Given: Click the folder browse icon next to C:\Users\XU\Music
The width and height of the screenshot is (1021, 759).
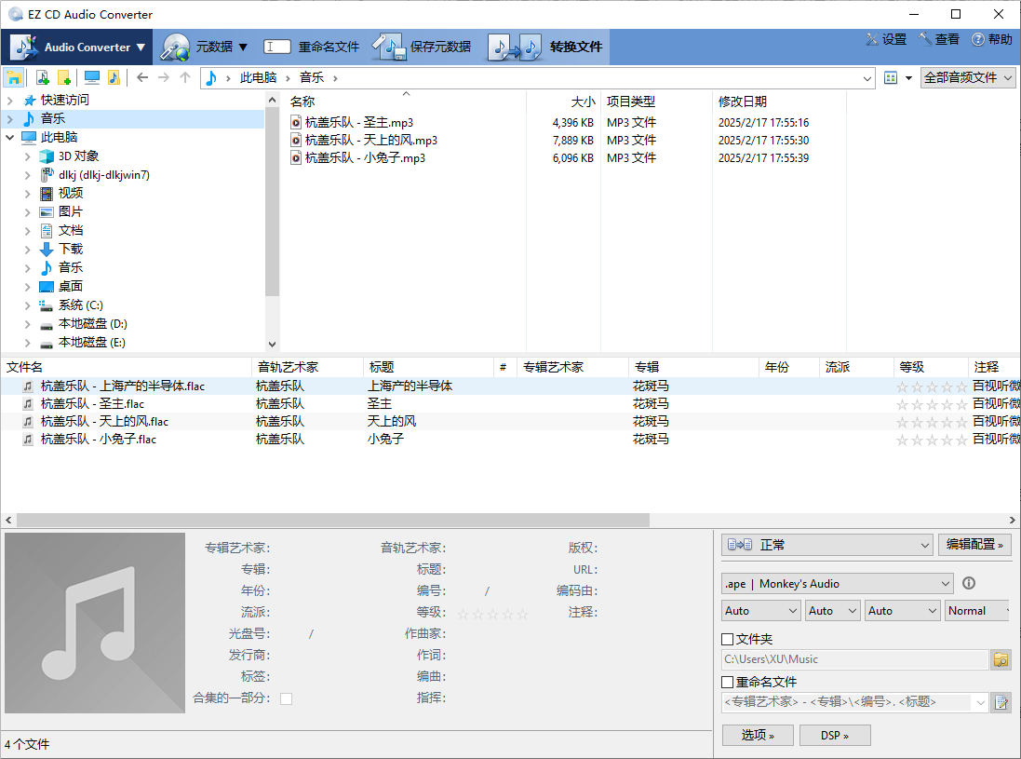Looking at the screenshot, I should click(x=1001, y=658).
